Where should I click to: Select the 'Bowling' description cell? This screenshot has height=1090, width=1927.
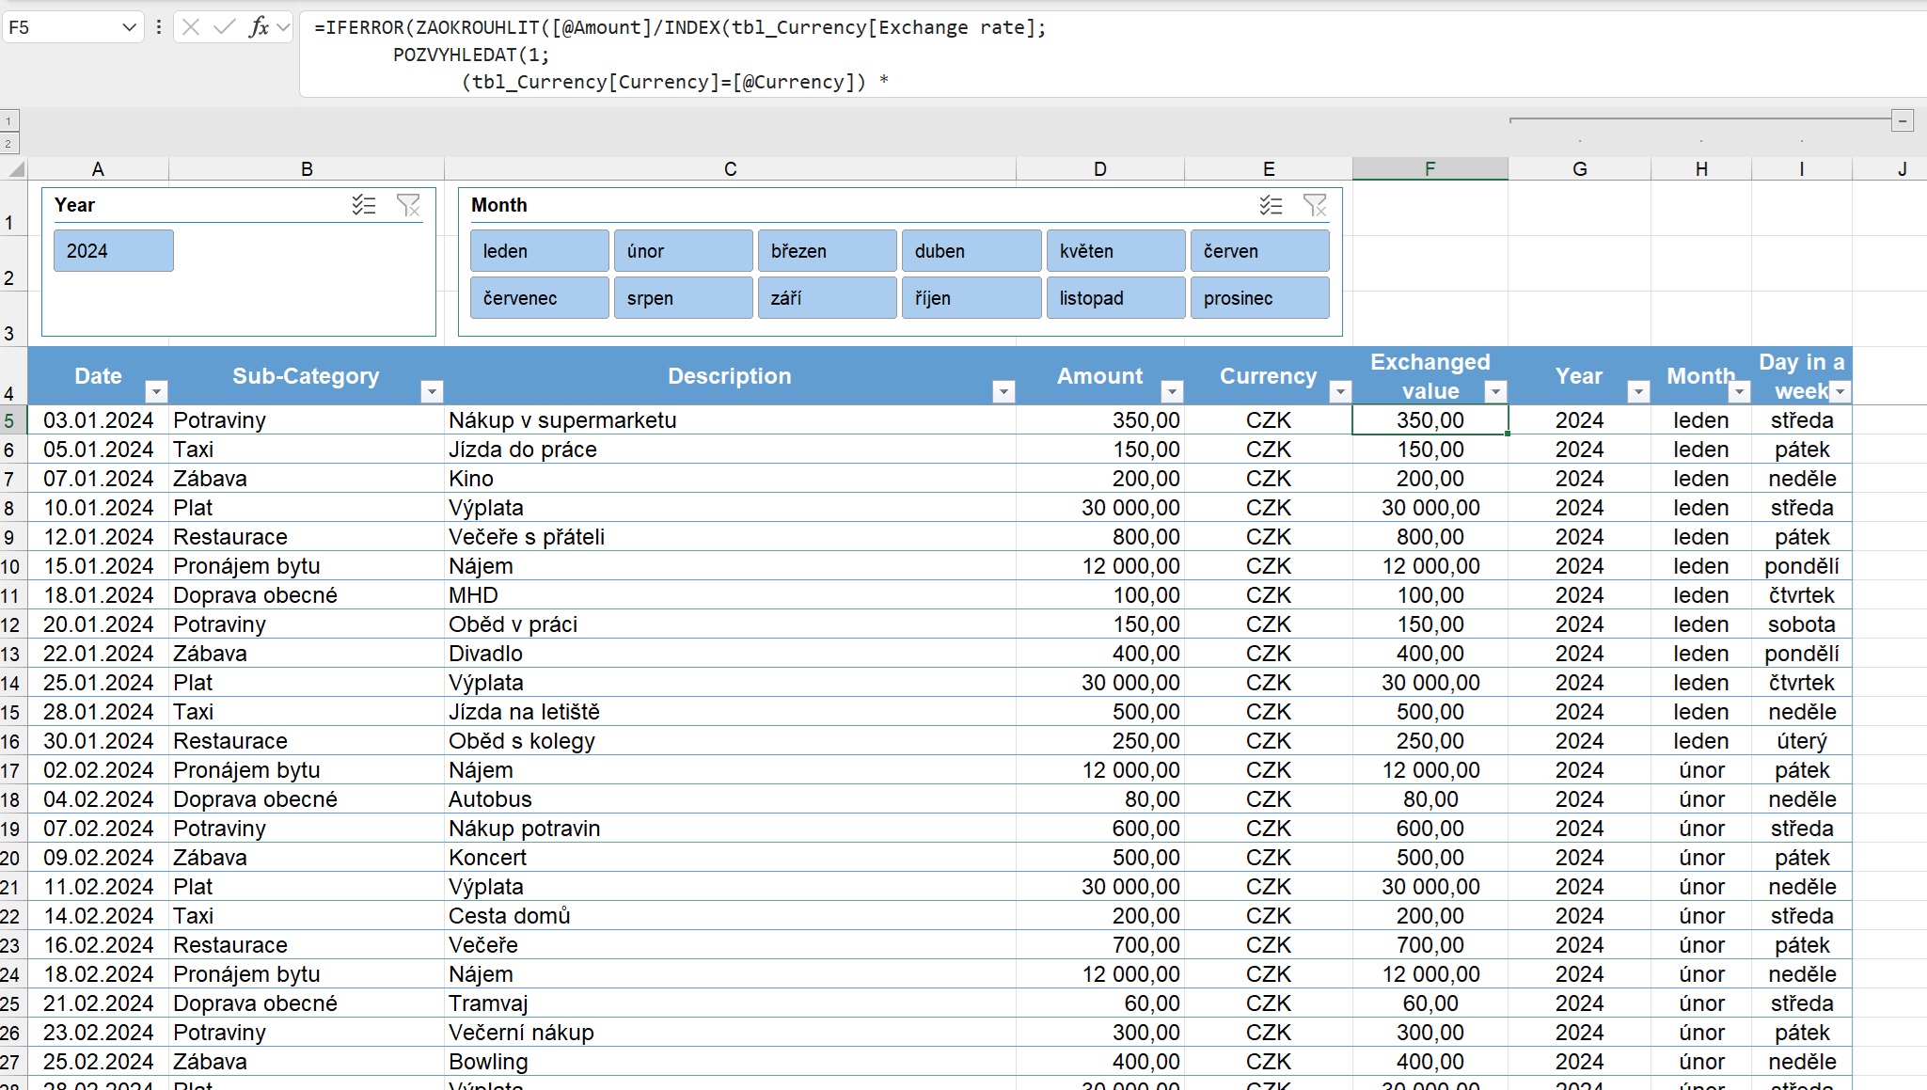pyautogui.click(x=730, y=1062)
